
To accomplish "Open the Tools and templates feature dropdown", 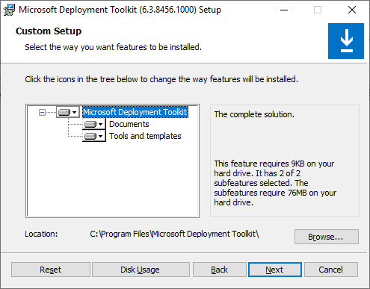I will (x=94, y=136).
